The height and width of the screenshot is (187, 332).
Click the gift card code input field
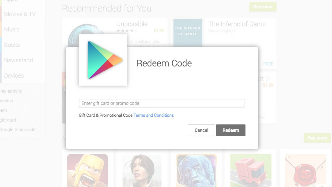162,103
